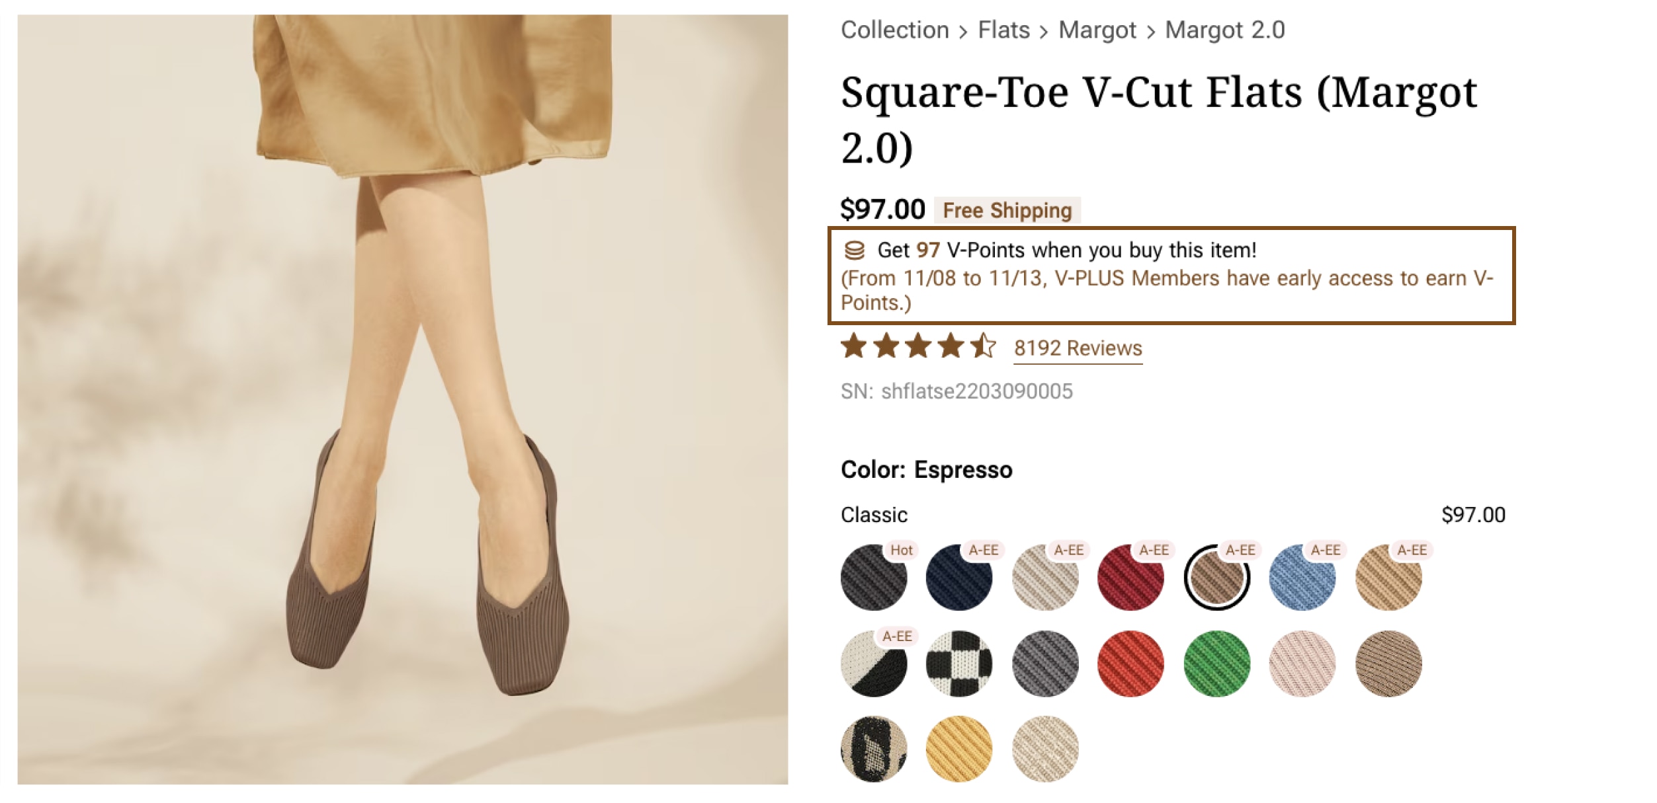This screenshot has height=803, width=1657.
Task: Select the navy blue color swatch
Action: click(x=959, y=578)
